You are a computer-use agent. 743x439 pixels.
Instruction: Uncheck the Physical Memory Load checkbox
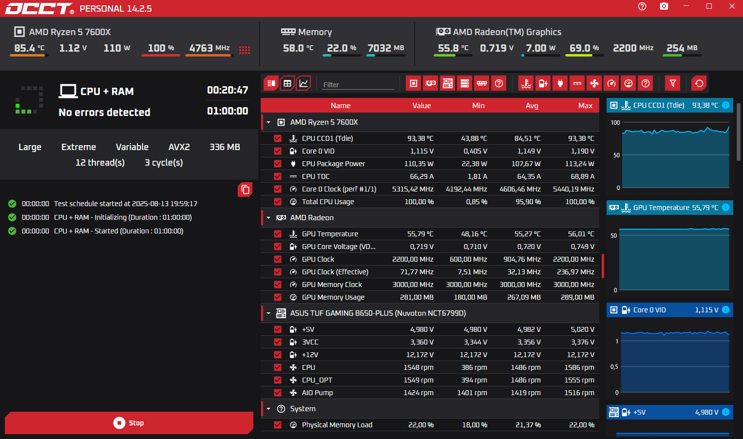coord(278,425)
